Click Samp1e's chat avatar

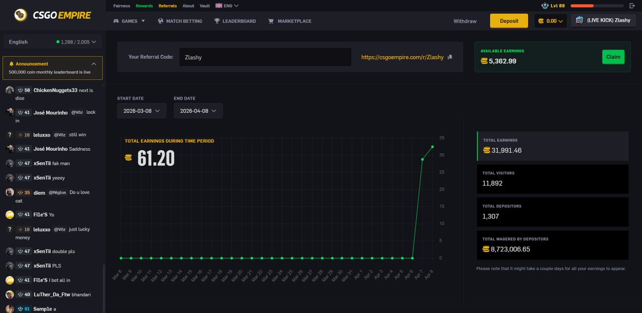tap(10, 309)
